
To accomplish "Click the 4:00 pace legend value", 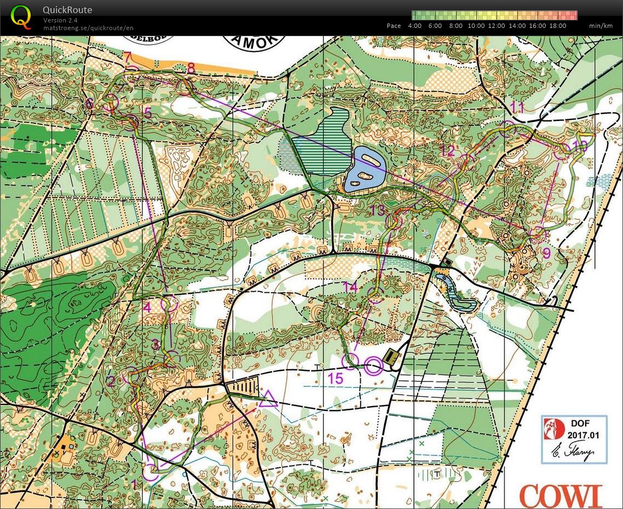I will click(415, 26).
